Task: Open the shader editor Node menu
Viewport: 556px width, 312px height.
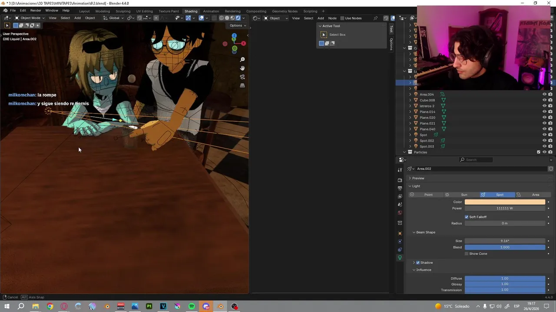Action: point(332,18)
